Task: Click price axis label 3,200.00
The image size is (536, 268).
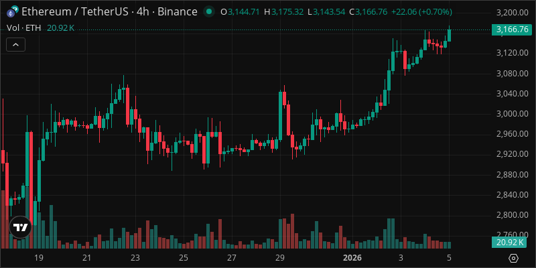Action: 512,13
